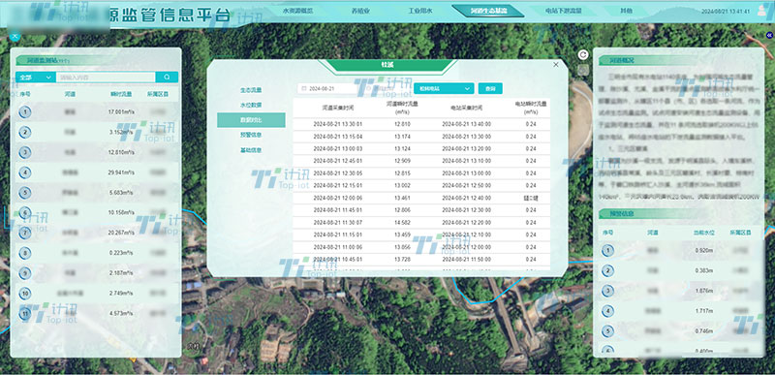Image resolution: width=775 pixels, height=375 pixels.
Task: Click river flow value 13.002
Action: tap(402, 185)
